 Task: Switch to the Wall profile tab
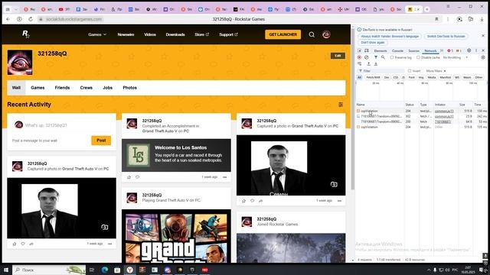coord(16,88)
